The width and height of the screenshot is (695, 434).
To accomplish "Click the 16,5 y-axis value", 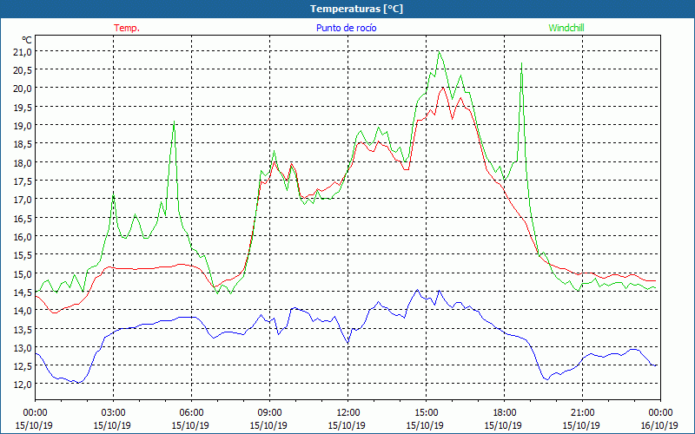I will tap(23, 218).
